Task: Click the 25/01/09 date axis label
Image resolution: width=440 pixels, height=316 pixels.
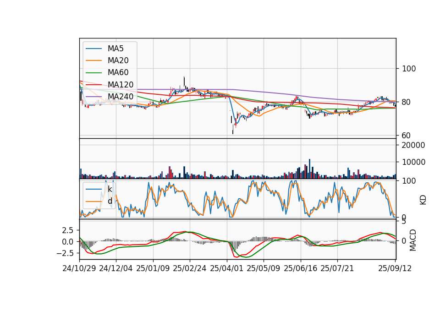Action: (153, 268)
